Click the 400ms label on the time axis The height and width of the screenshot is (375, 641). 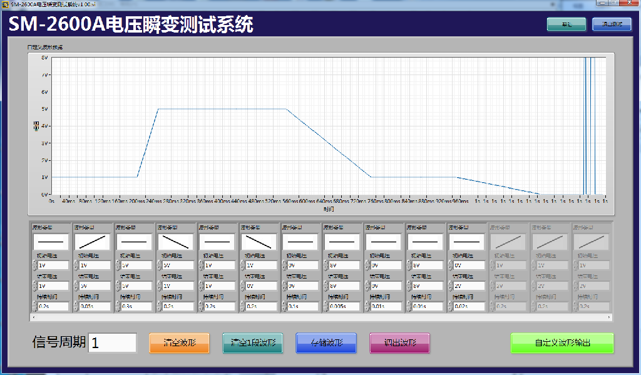(222, 201)
